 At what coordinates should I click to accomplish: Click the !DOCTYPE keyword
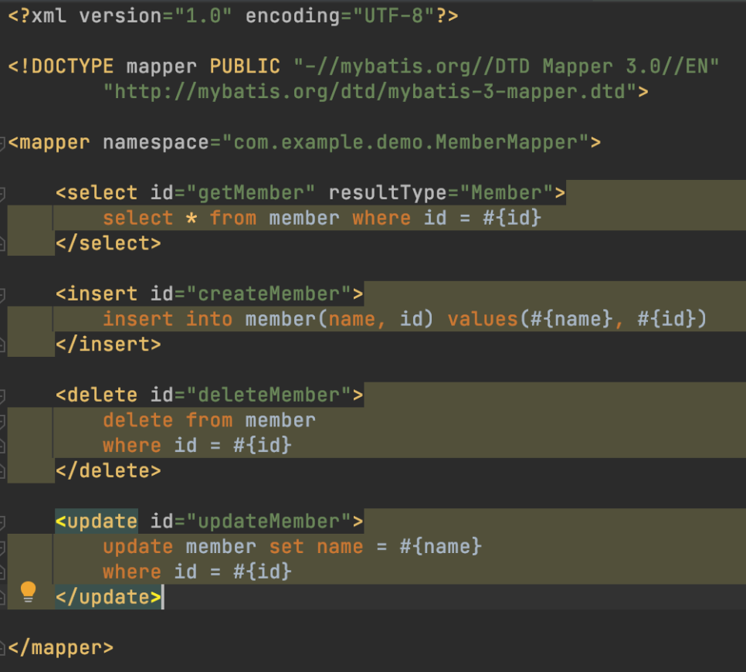coord(61,66)
